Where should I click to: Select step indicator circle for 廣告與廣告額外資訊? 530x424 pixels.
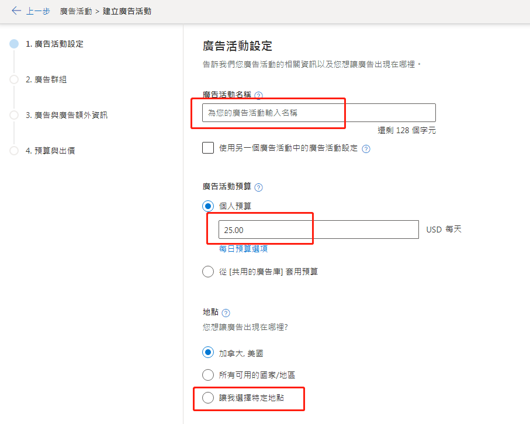coord(13,115)
